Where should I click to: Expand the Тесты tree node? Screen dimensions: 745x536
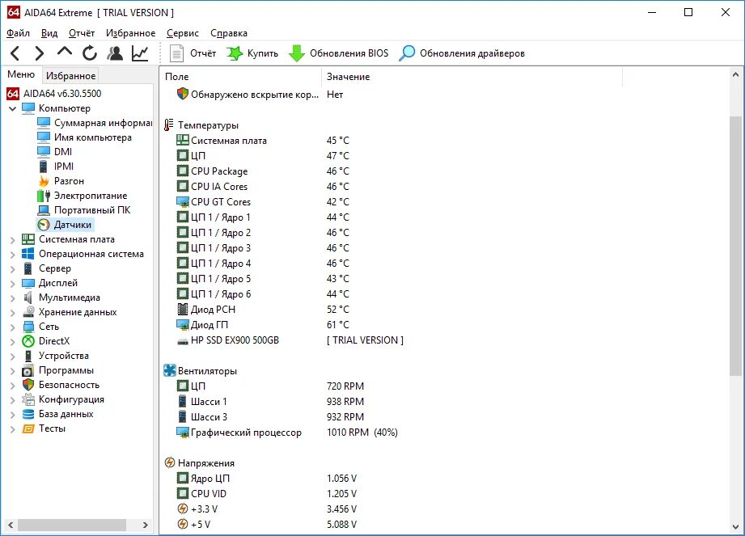[x=12, y=429]
